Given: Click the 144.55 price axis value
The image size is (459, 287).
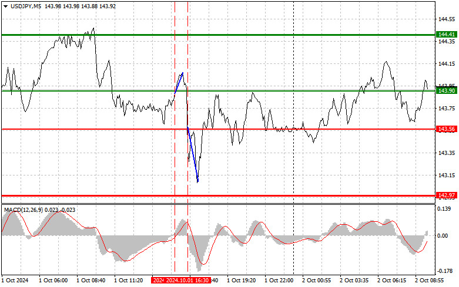Looking at the screenshot, I should [447, 19].
